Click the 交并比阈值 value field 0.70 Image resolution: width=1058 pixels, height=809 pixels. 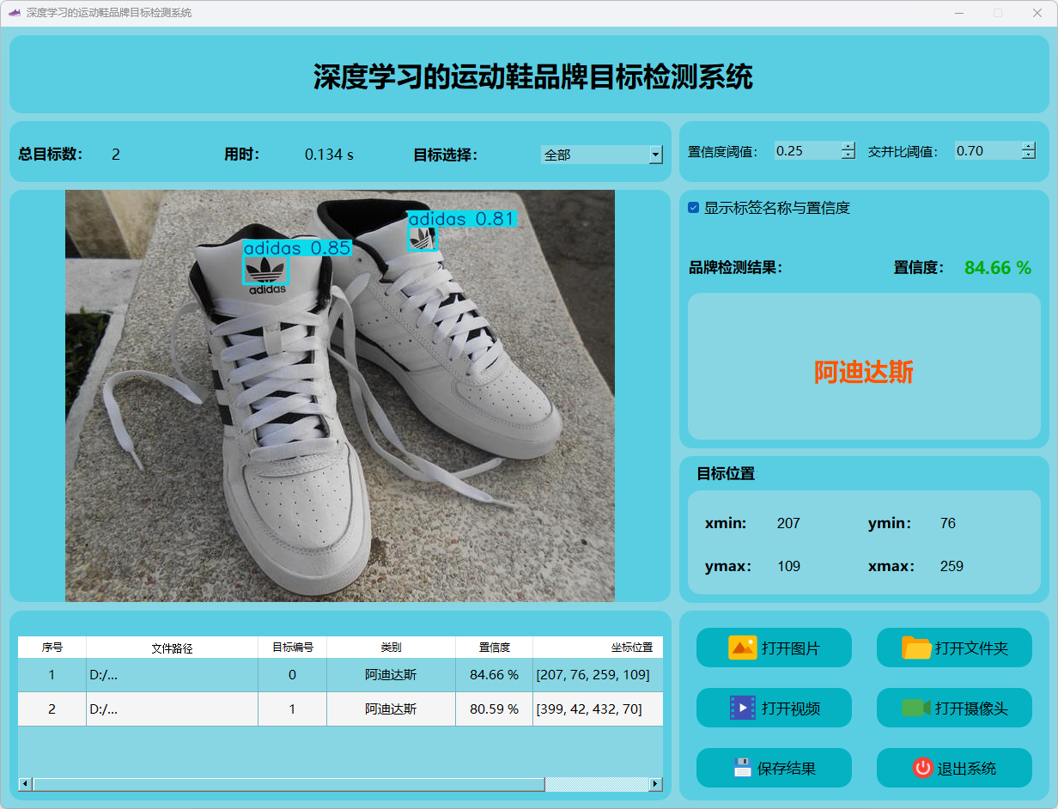(988, 150)
